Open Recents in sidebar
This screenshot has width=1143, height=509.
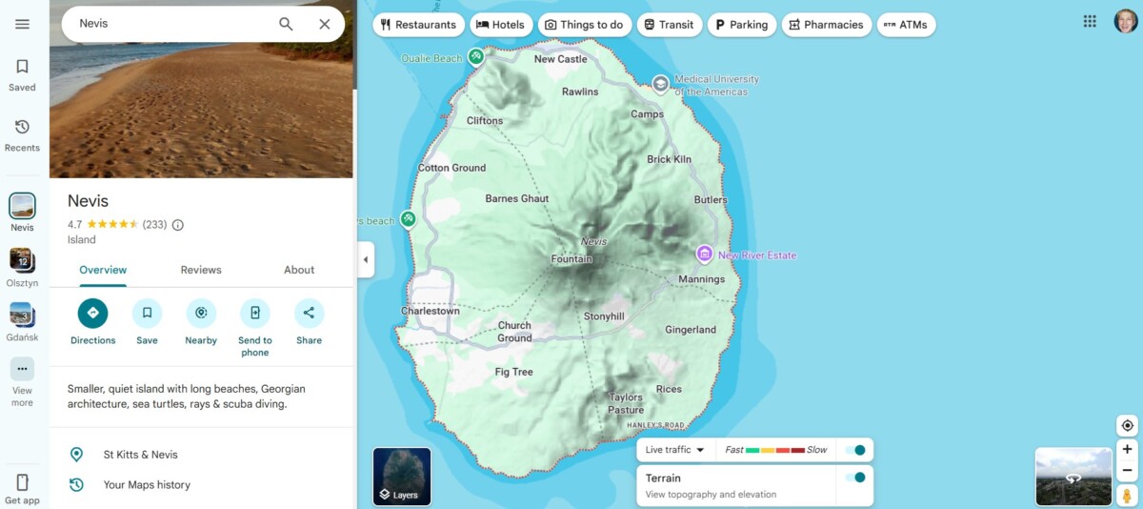point(22,135)
